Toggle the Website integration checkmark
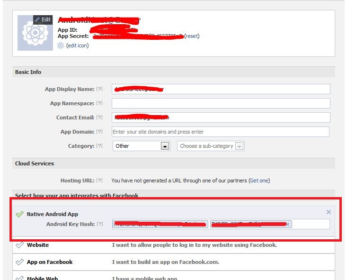 pyautogui.click(x=19, y=245)
